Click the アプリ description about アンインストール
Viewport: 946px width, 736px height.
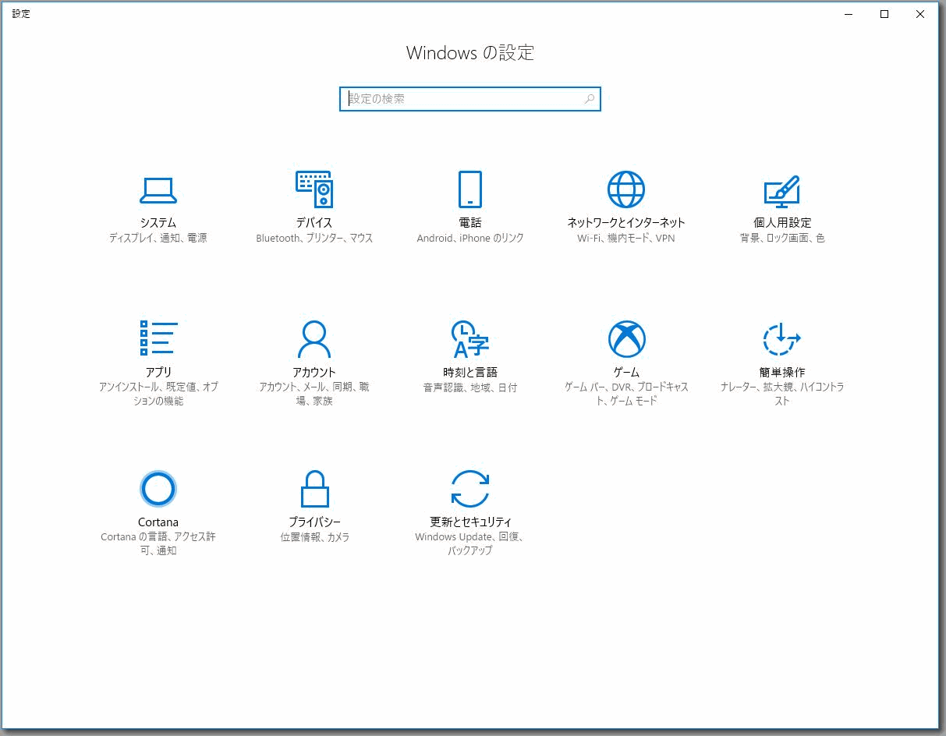(x=158, y=395)
